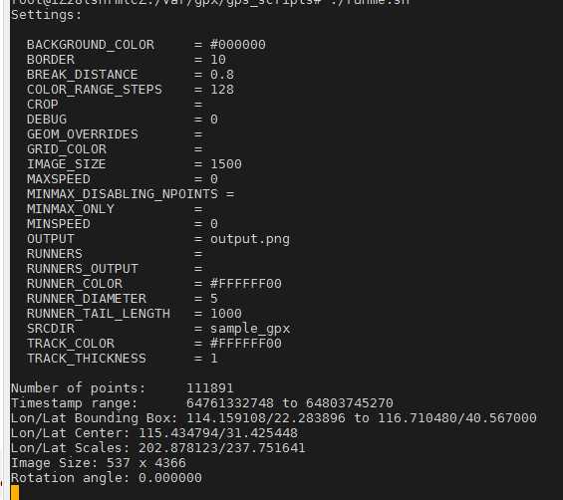Screen dimensions: 563x500
Task: Click the TRACK_COLOR value #FFFFFF00
Action: [245, 344]
